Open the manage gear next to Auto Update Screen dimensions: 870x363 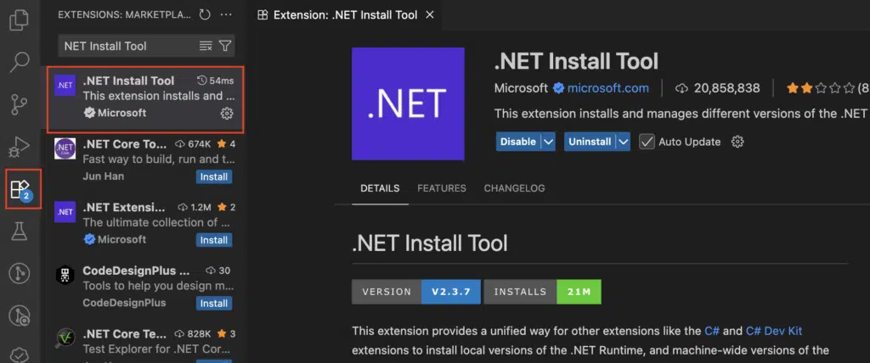[737, 142]
